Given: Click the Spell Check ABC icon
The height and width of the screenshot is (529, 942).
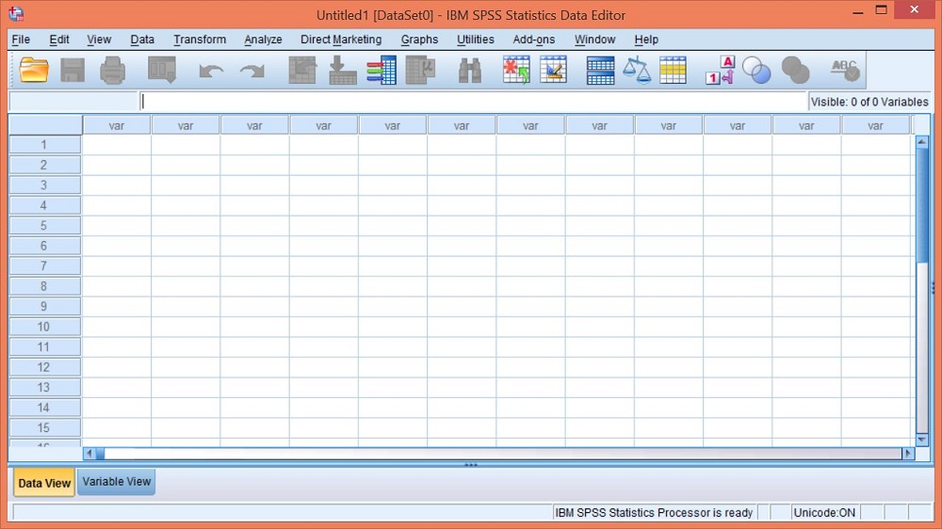Looking at the screenshot, I should pyautogui.click(x=845, y=71).
